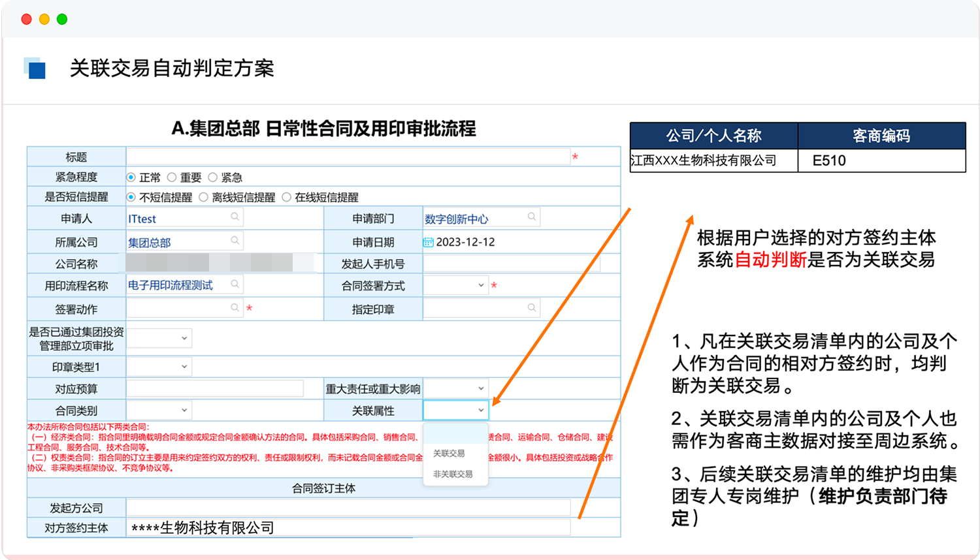The image size is (980, 560).
Task: Click search icon in 指定印章 field
Action: (x=532, y=307)
